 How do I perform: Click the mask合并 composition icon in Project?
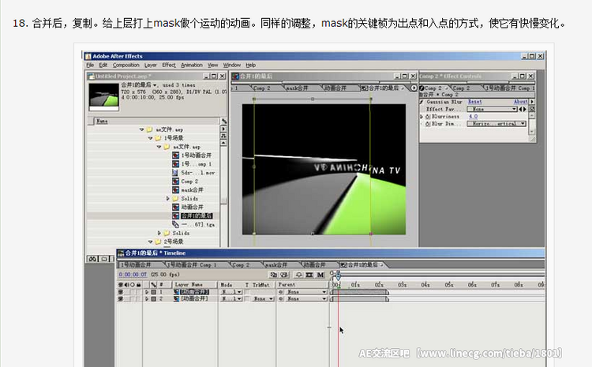175,190
